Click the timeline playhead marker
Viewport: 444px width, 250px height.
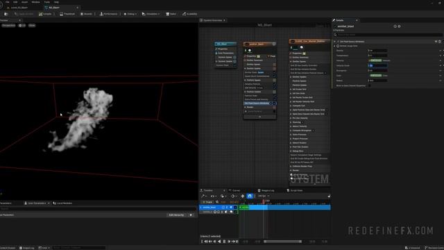(x=264, y=202)
